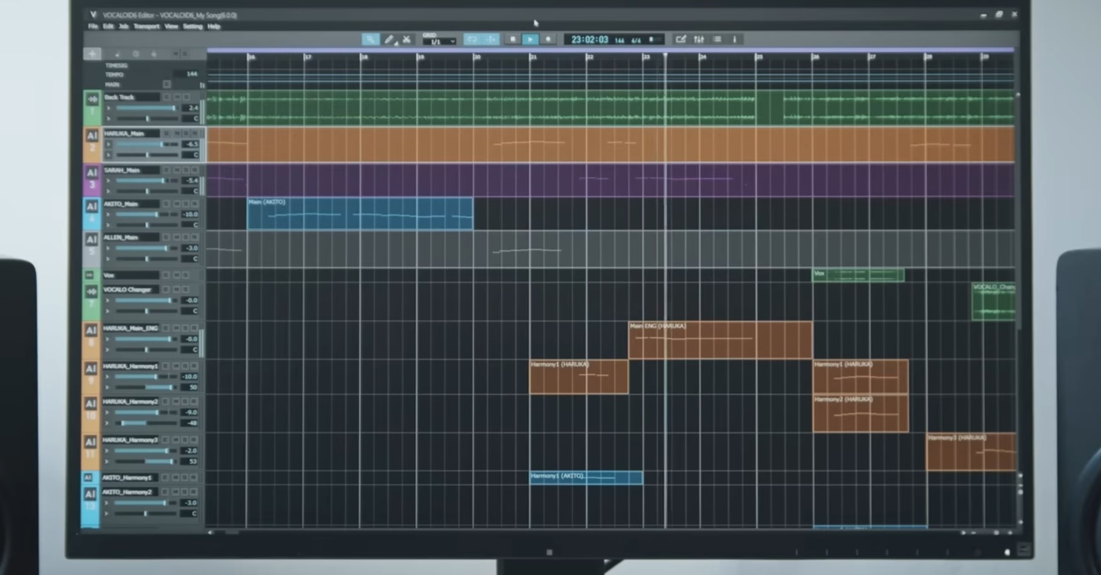Viewport: 1101px width, 575px height.
Task: Click the AI icon of AKITO_Harmony2 track
Action: (90, 494)
